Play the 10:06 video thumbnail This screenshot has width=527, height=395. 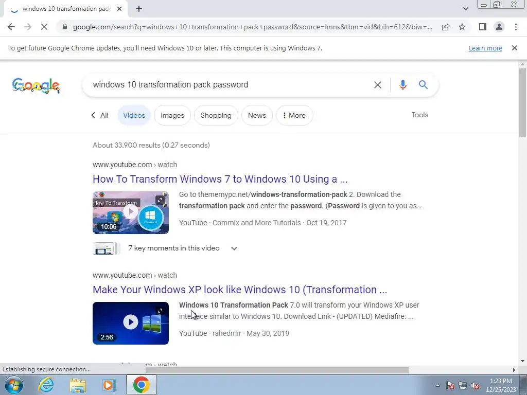point(130,212)
